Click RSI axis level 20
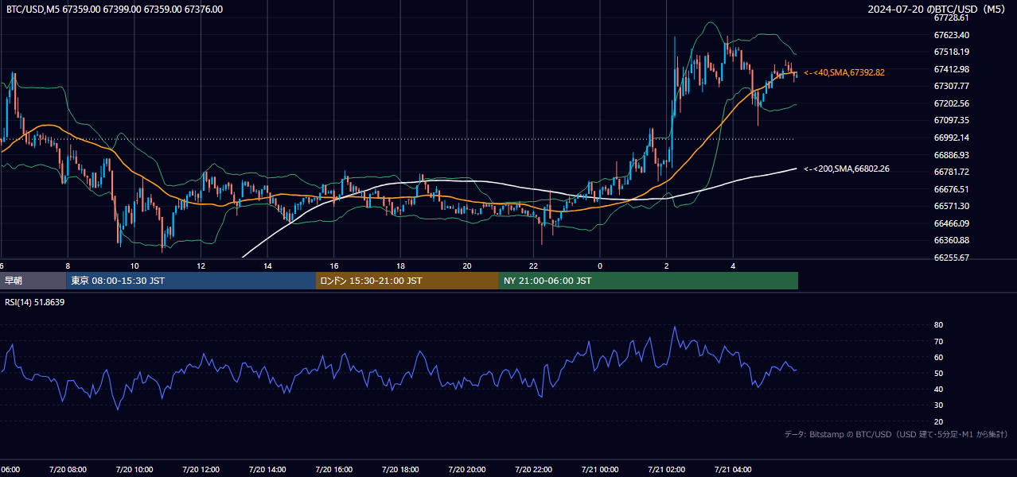The height and width of the screenshot is (477, 1017). tap(939, 421)
